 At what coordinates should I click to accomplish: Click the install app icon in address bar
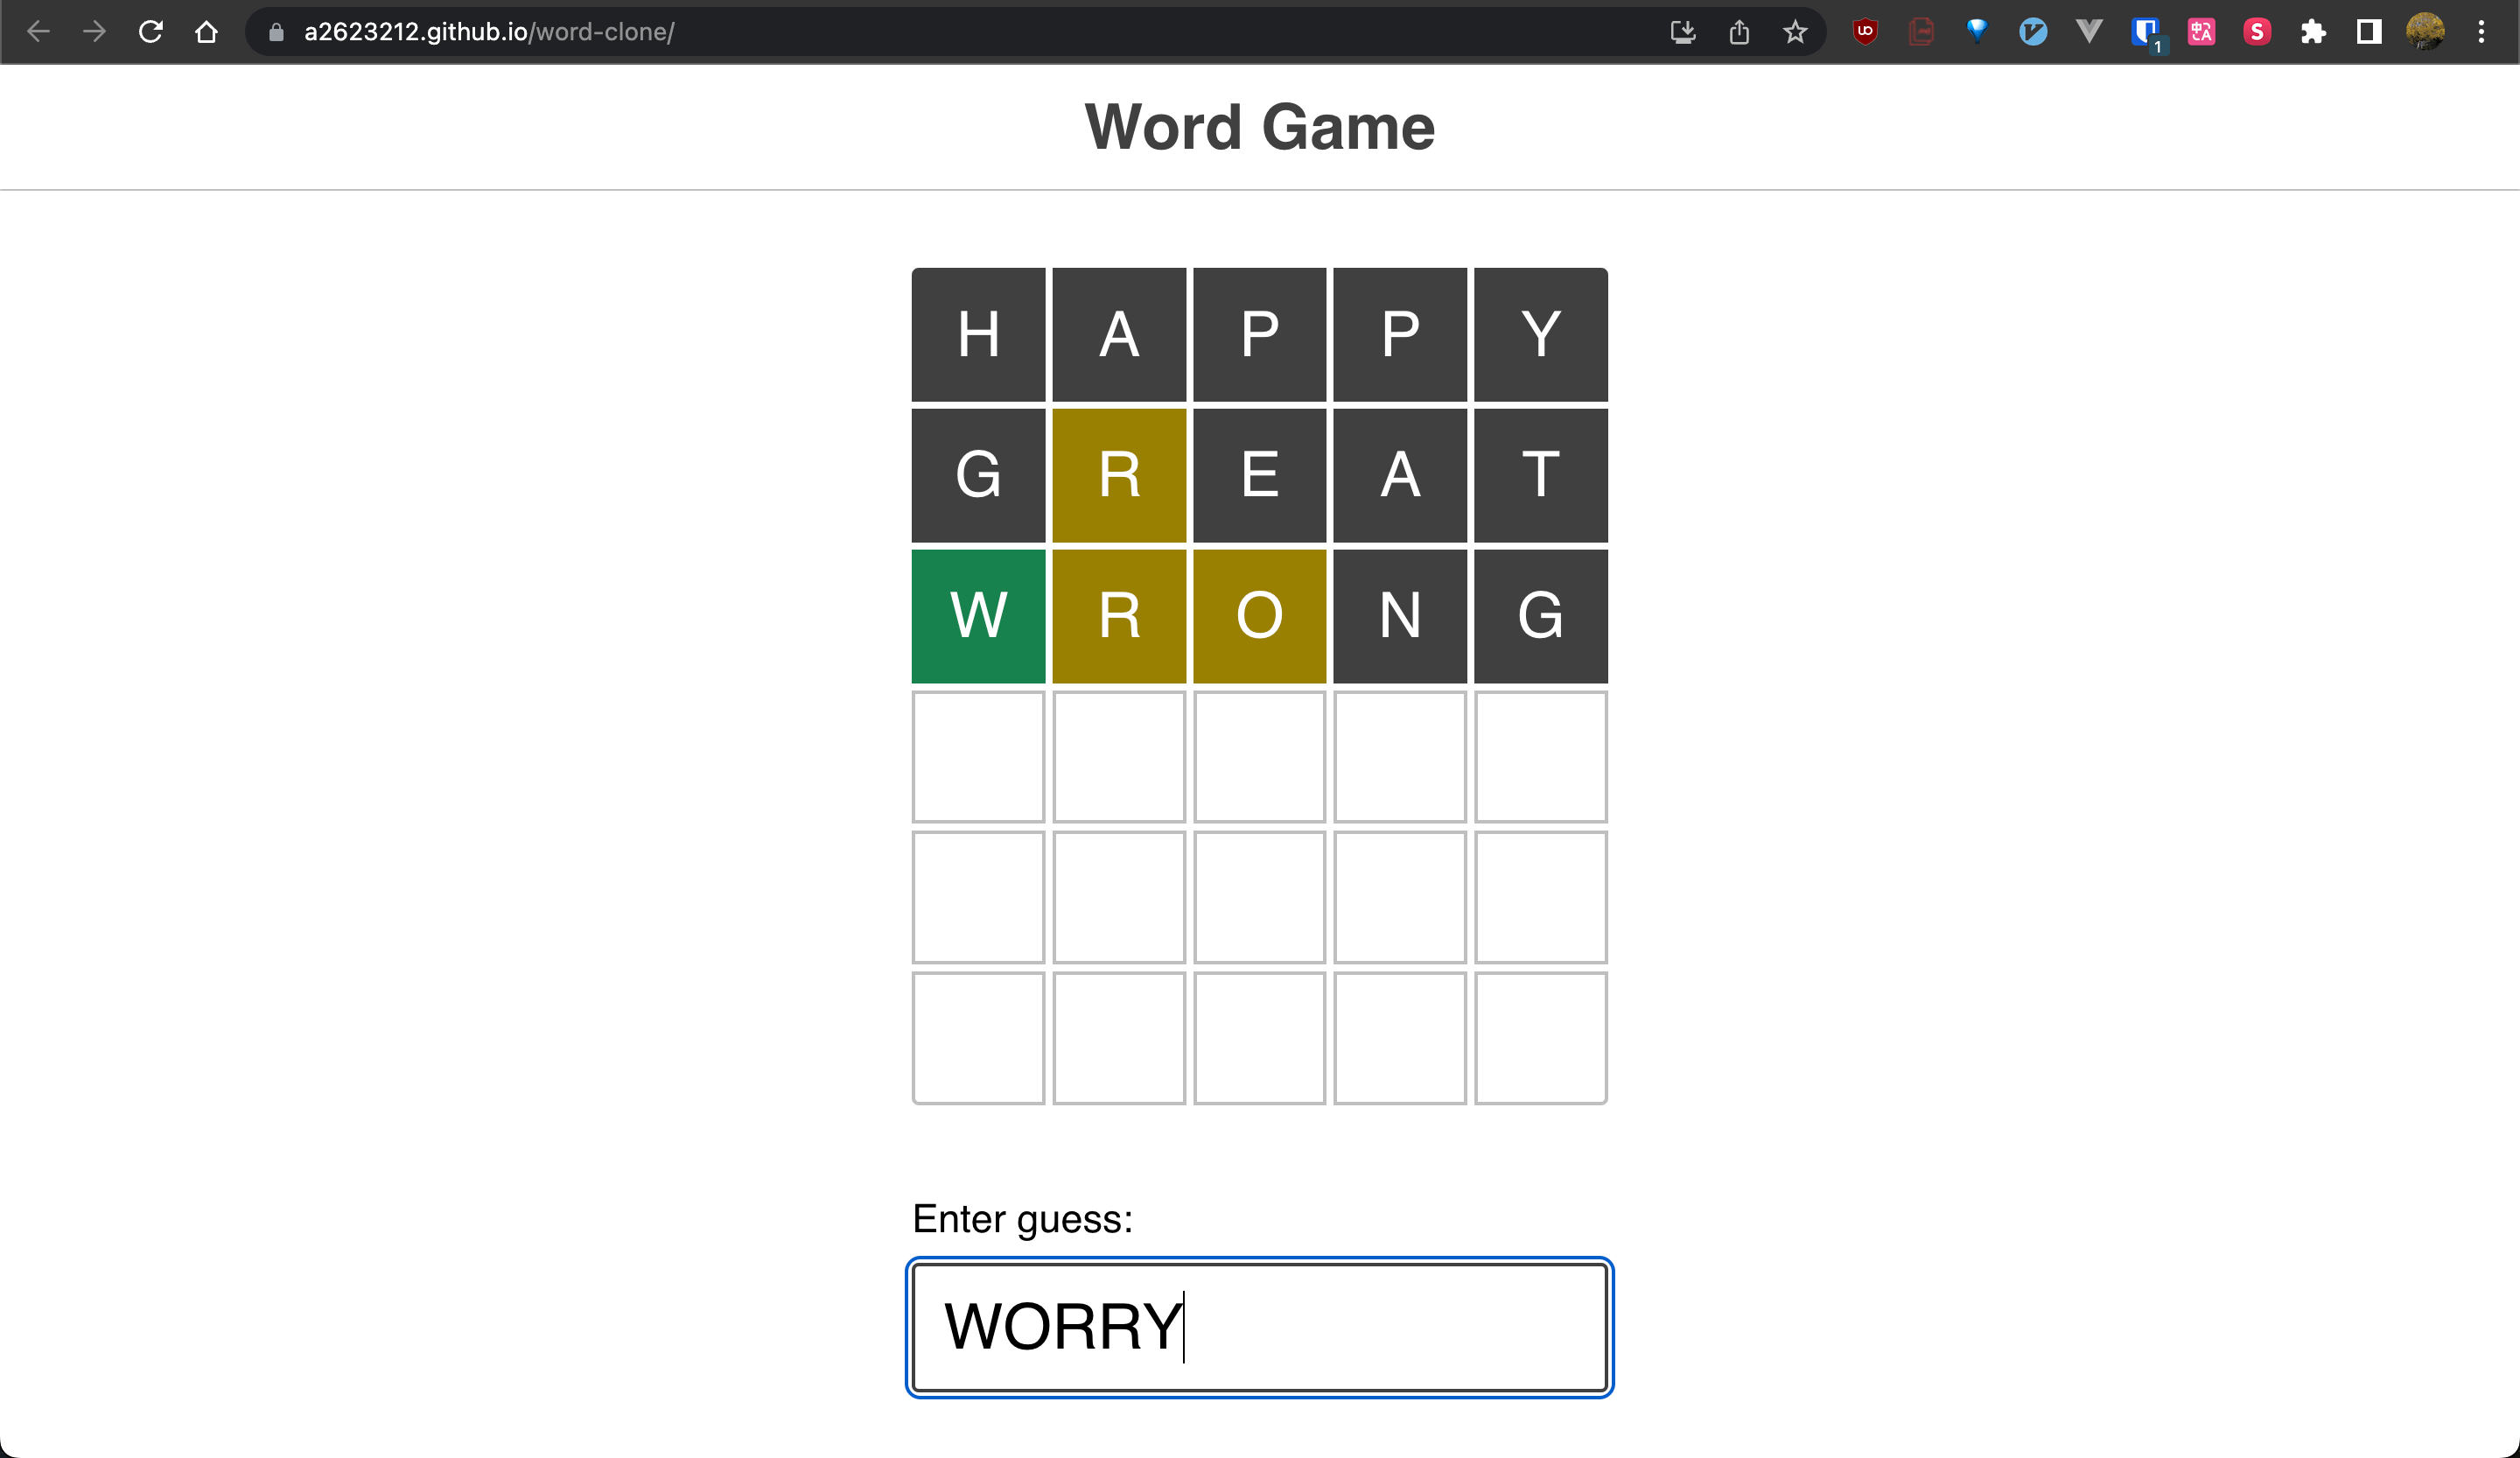1683,32
